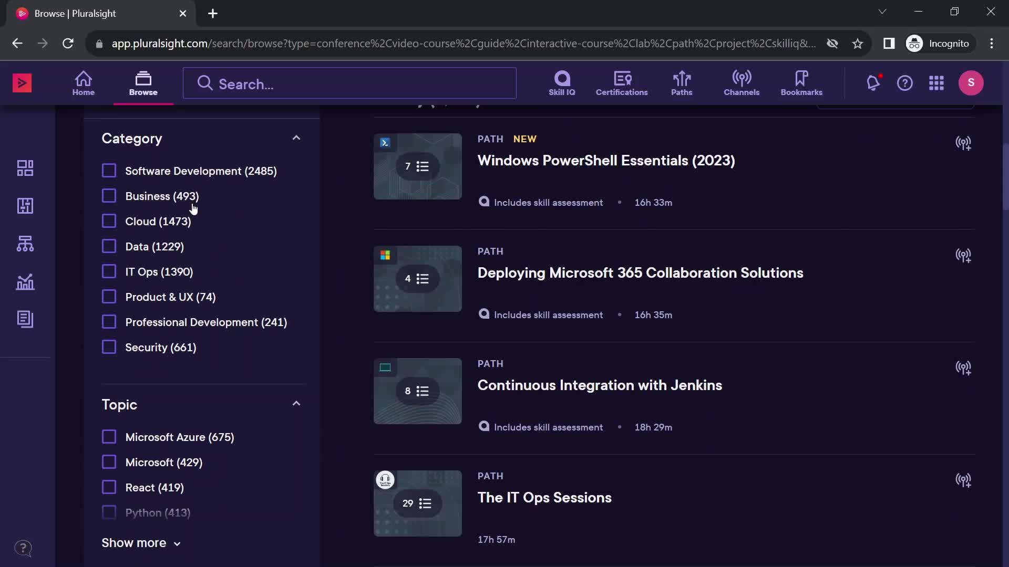Click the page vertical scrollbar

click(1005, 177)
